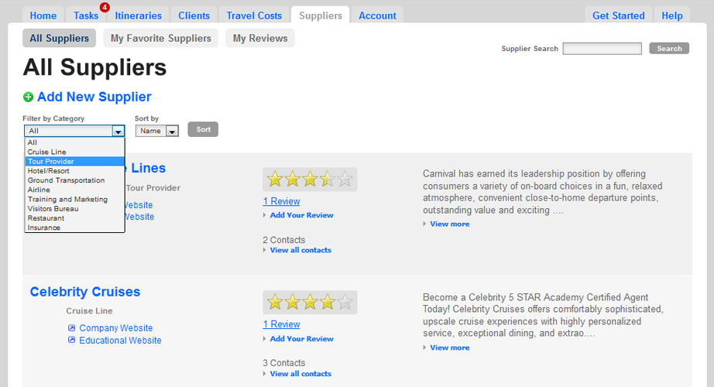Image resolution: width=714 pixels, height=387 pixels.
Task: Switch to the Travel Costs tab
Action: coord(254,15)
